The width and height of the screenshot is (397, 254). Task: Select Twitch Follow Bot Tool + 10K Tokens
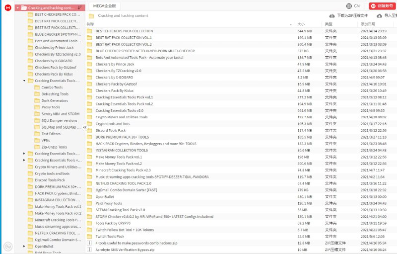tap(241, 230)
